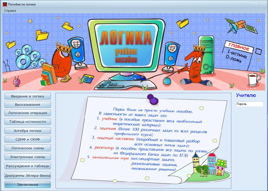
Task: Click the purple pushpin on the note
Action: click(153, 100)
